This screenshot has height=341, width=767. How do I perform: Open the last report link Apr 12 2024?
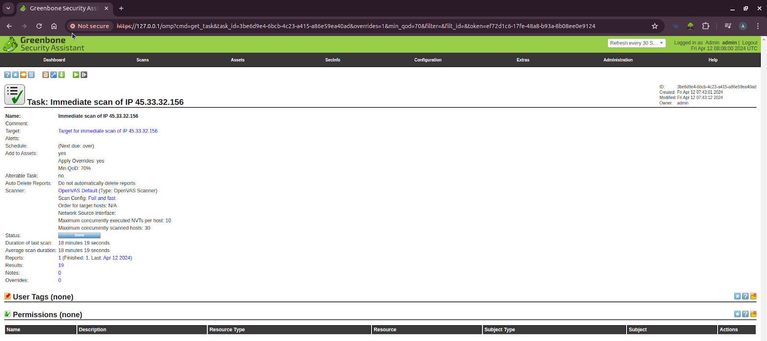(117, 258)
